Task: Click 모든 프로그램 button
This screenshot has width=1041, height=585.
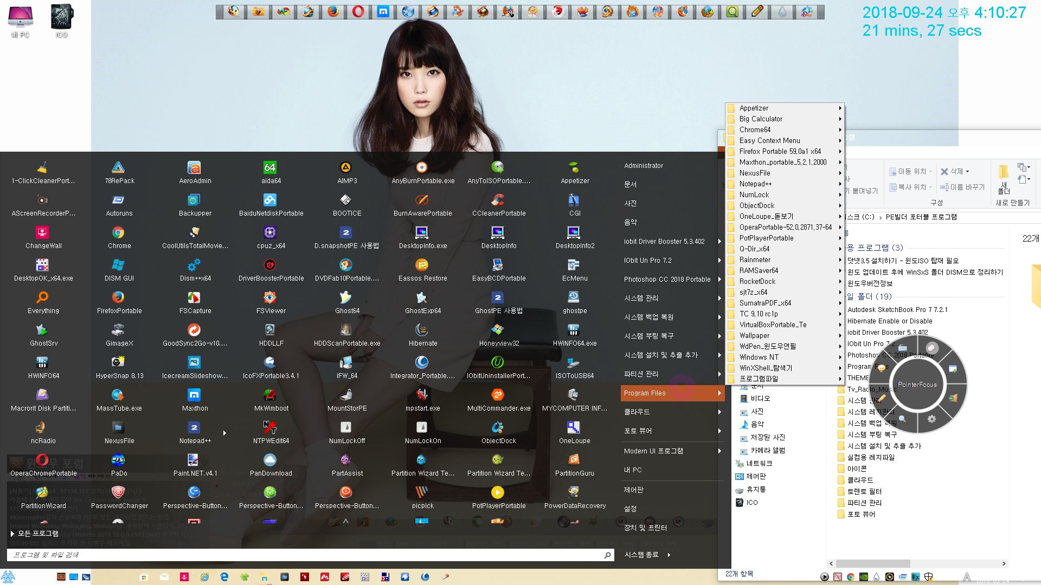Action: 34,534
